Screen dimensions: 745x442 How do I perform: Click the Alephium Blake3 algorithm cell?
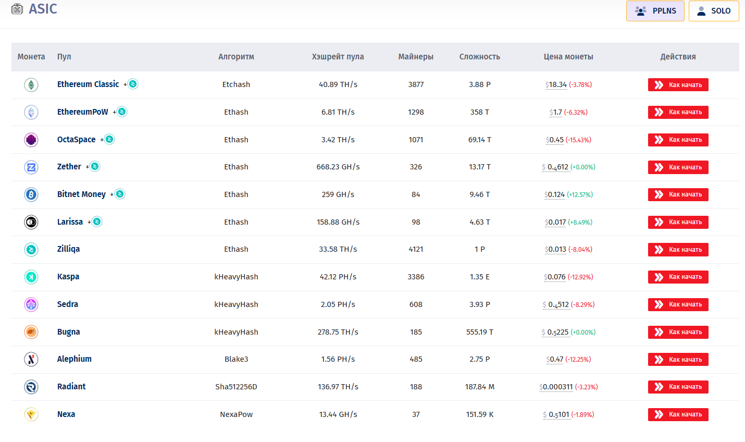236,359
